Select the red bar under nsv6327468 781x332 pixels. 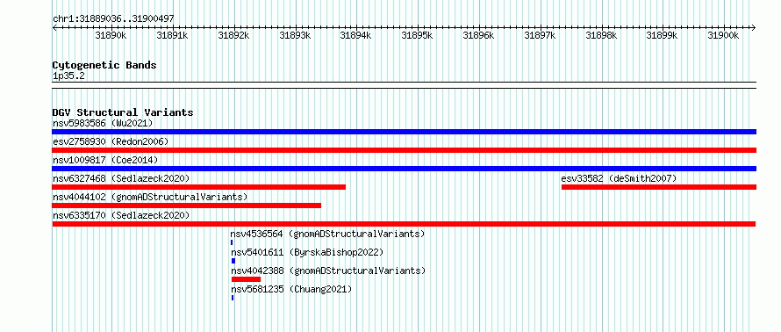point(198,187)
